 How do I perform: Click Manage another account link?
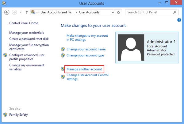[84, 69]
